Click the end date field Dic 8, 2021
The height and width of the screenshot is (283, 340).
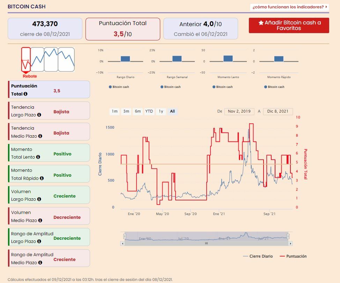click(278, 111)
